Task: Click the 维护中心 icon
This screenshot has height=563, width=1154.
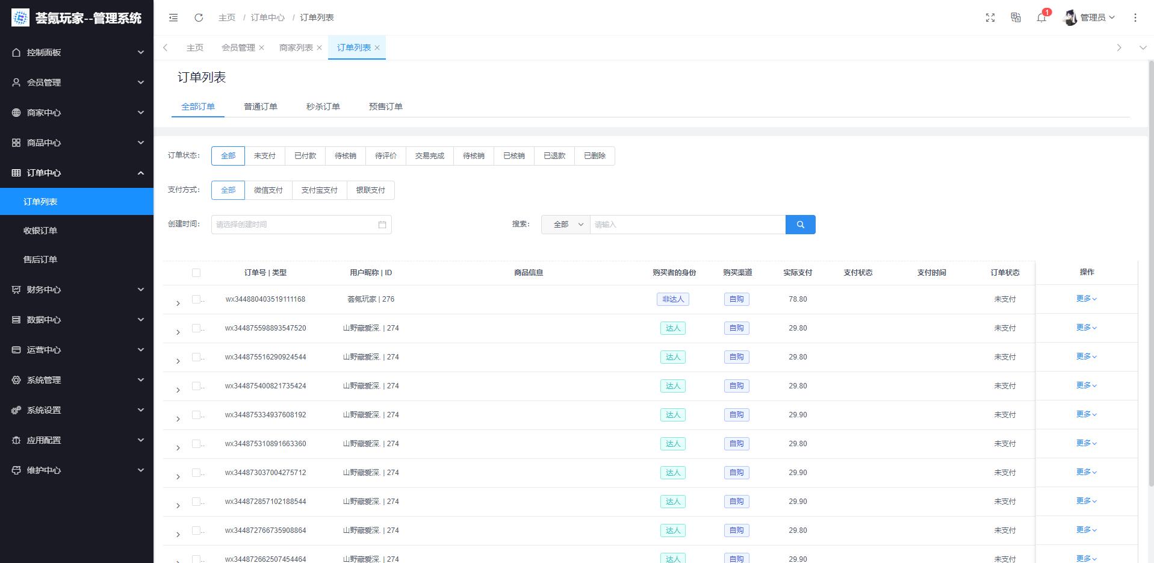Action: tap(16, 470)
